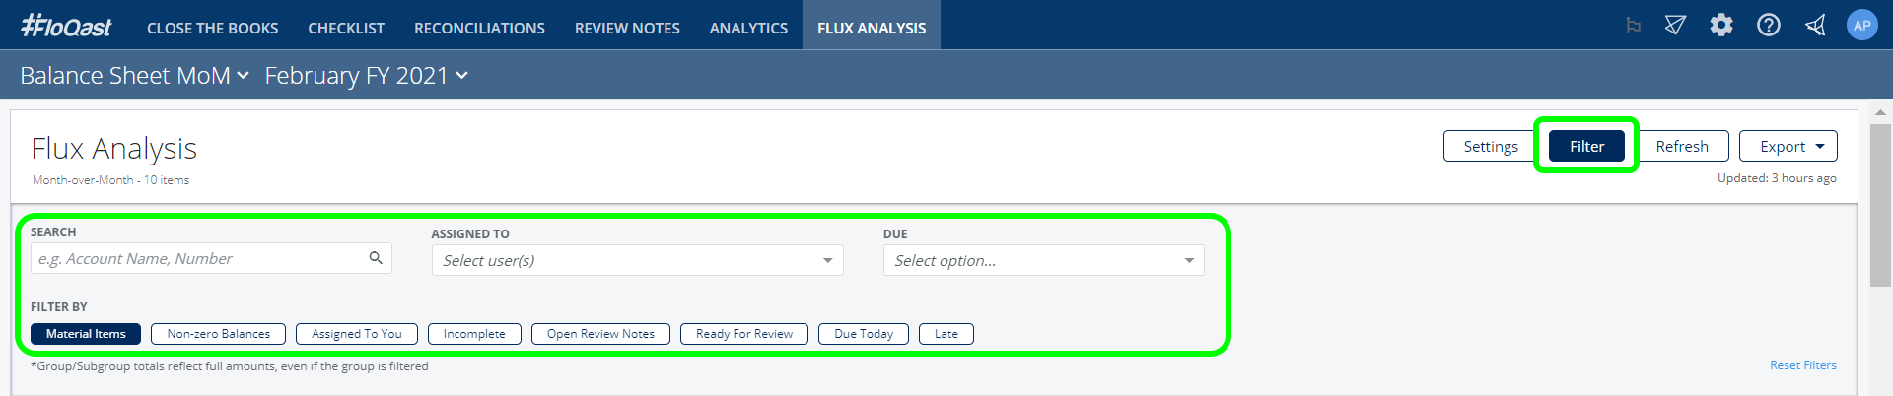Open the gear settings icon
This screenshot has height=396, width=1893.
pyautogui.click(x=1721, y=26)
